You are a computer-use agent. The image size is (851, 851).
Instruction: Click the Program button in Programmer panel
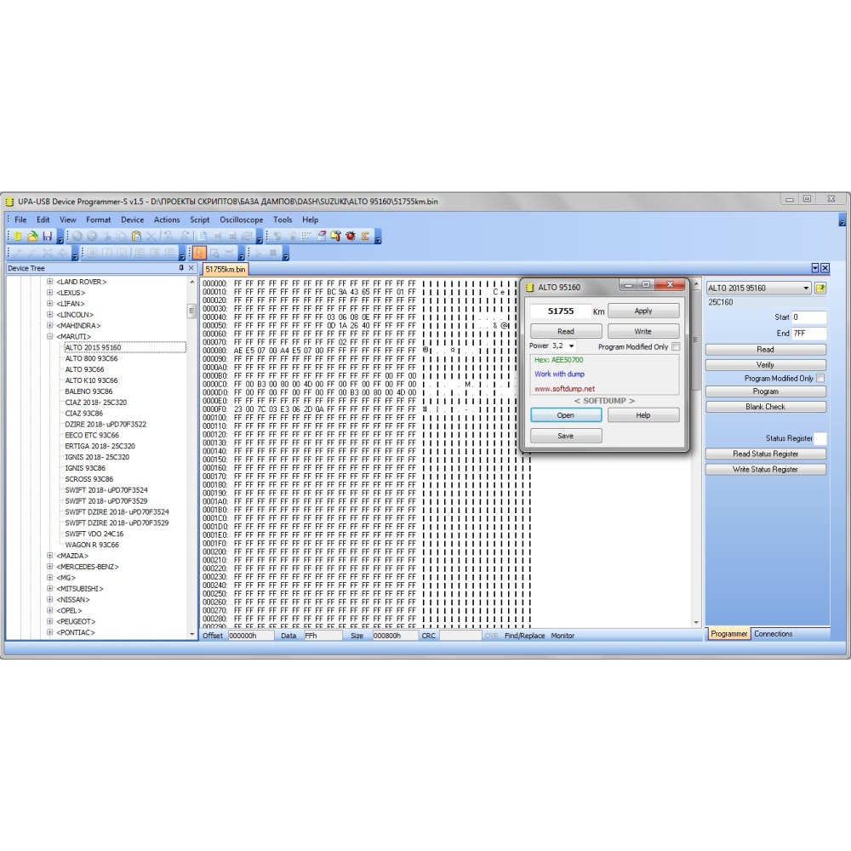coord(765,391)
